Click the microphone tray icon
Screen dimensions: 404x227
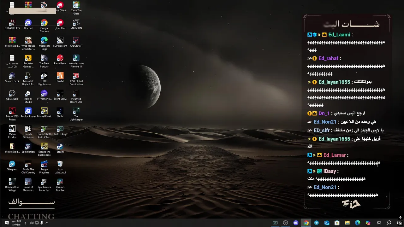tap(42, 223)
